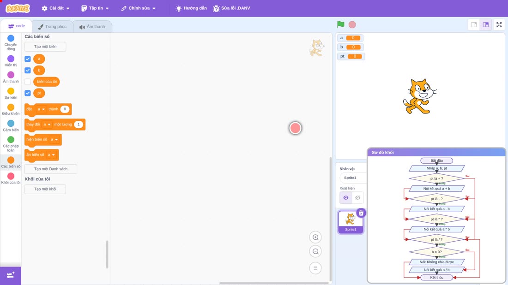This screenshot has height=285, width=508.
Task: Stop the project with the red stop icon
Action: (x=352, y=24)
